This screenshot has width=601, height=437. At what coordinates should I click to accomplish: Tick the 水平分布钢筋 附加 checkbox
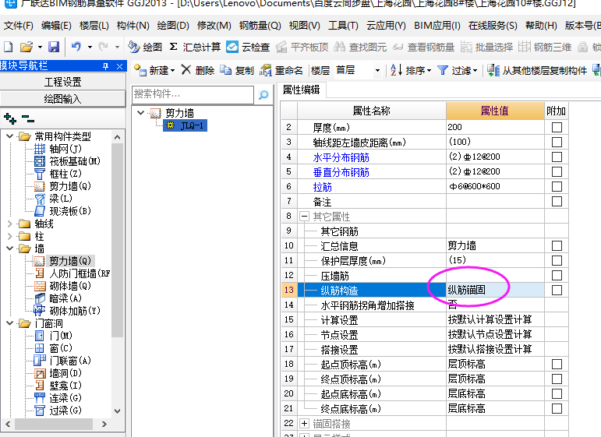557,157
